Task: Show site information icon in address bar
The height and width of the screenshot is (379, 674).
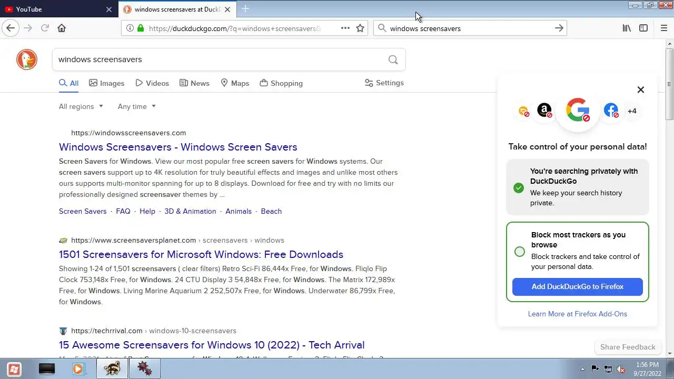Action: [130, 28]
